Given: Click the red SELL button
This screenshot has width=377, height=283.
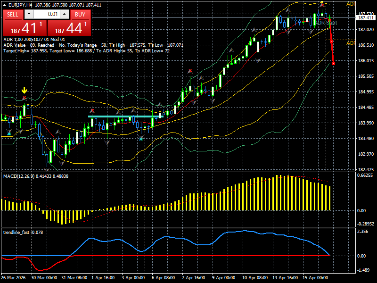Looking at the screenshot, I should tap(13, 15).
